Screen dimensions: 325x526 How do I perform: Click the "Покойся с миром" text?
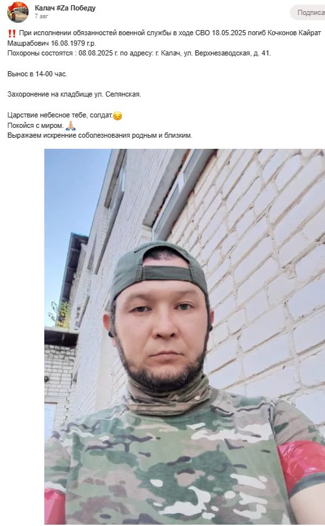[35, 125]
